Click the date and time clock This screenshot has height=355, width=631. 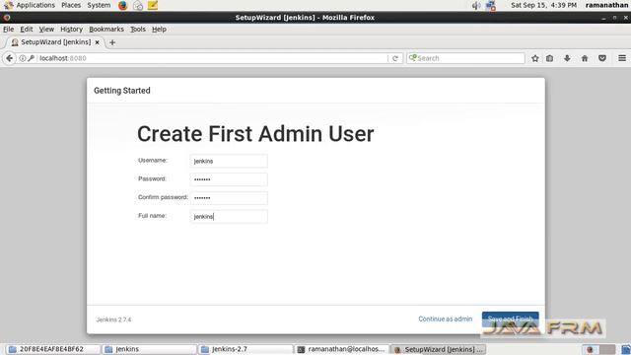click(543, 5)
